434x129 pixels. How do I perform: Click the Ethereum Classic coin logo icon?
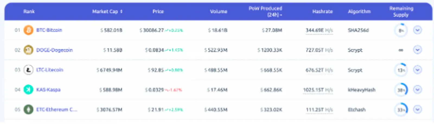(28, 109)
